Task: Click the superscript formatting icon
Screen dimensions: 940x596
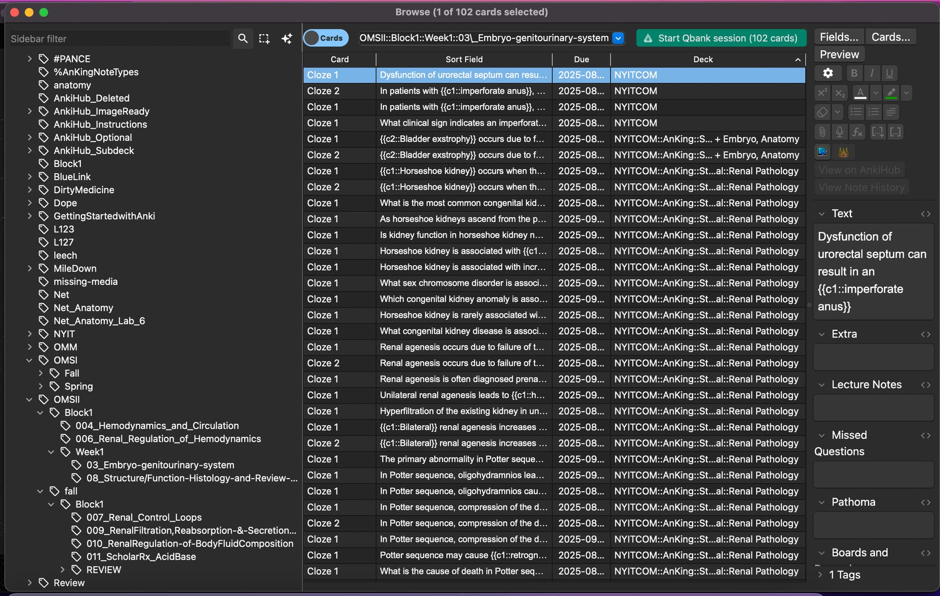Action: (x=822, y=92)
